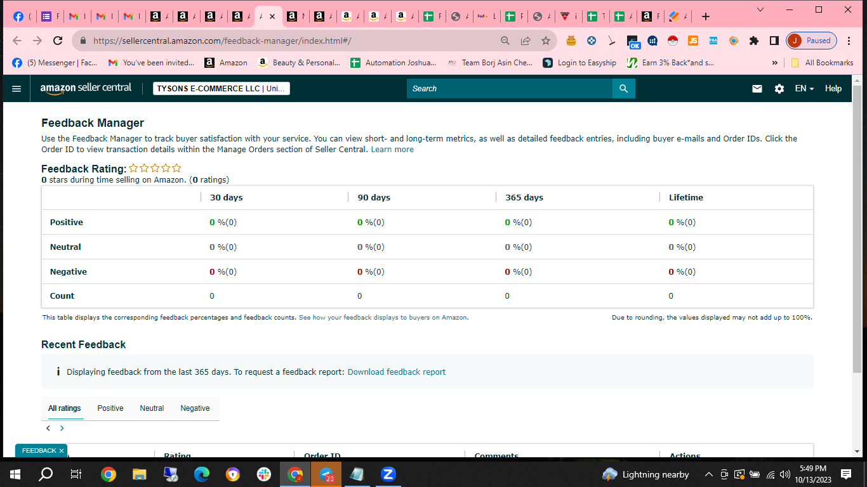Image resolution: width=867 pixels, height=487 pixels.
Task: Show hidden system tray icons
Action: (708, 474)
